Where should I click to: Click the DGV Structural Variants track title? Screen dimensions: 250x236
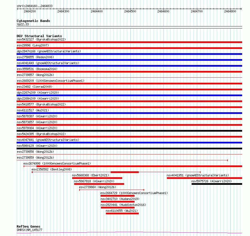[x=39, y=36]
